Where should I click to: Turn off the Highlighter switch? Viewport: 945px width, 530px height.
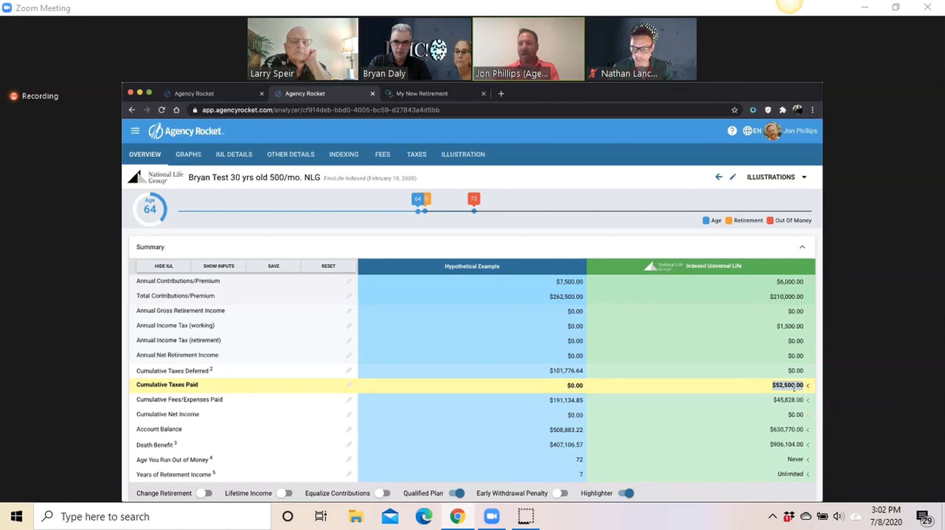point(626,493)
